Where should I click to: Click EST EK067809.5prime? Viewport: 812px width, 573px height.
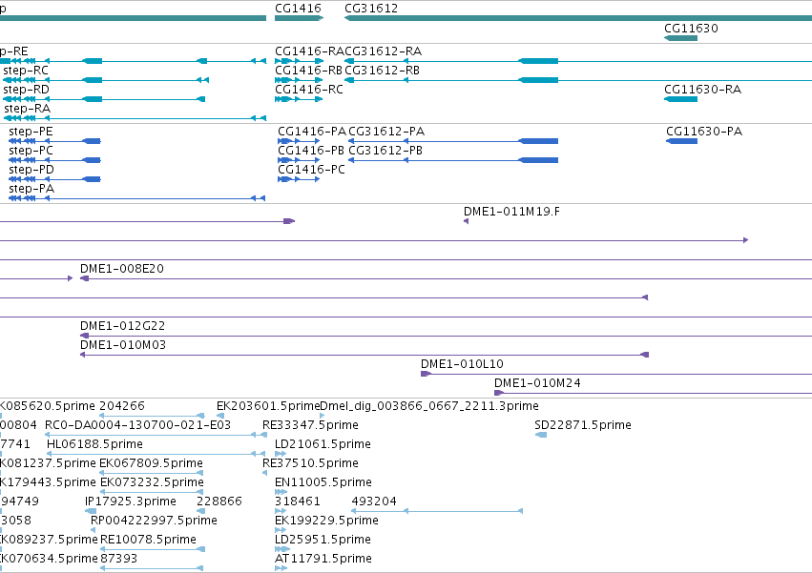(x=151, y=463)
